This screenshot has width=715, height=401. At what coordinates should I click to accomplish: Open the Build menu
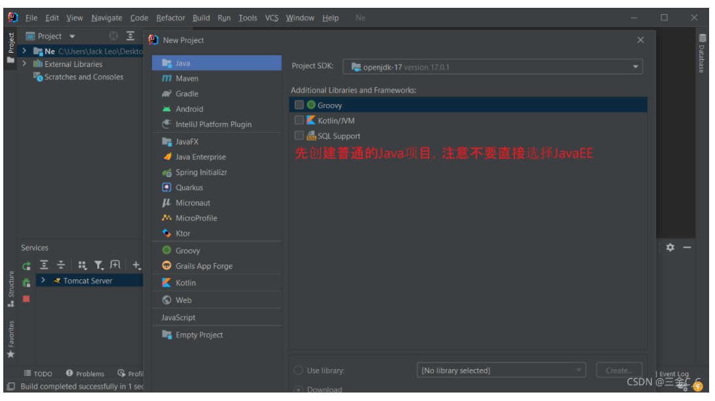201,18
